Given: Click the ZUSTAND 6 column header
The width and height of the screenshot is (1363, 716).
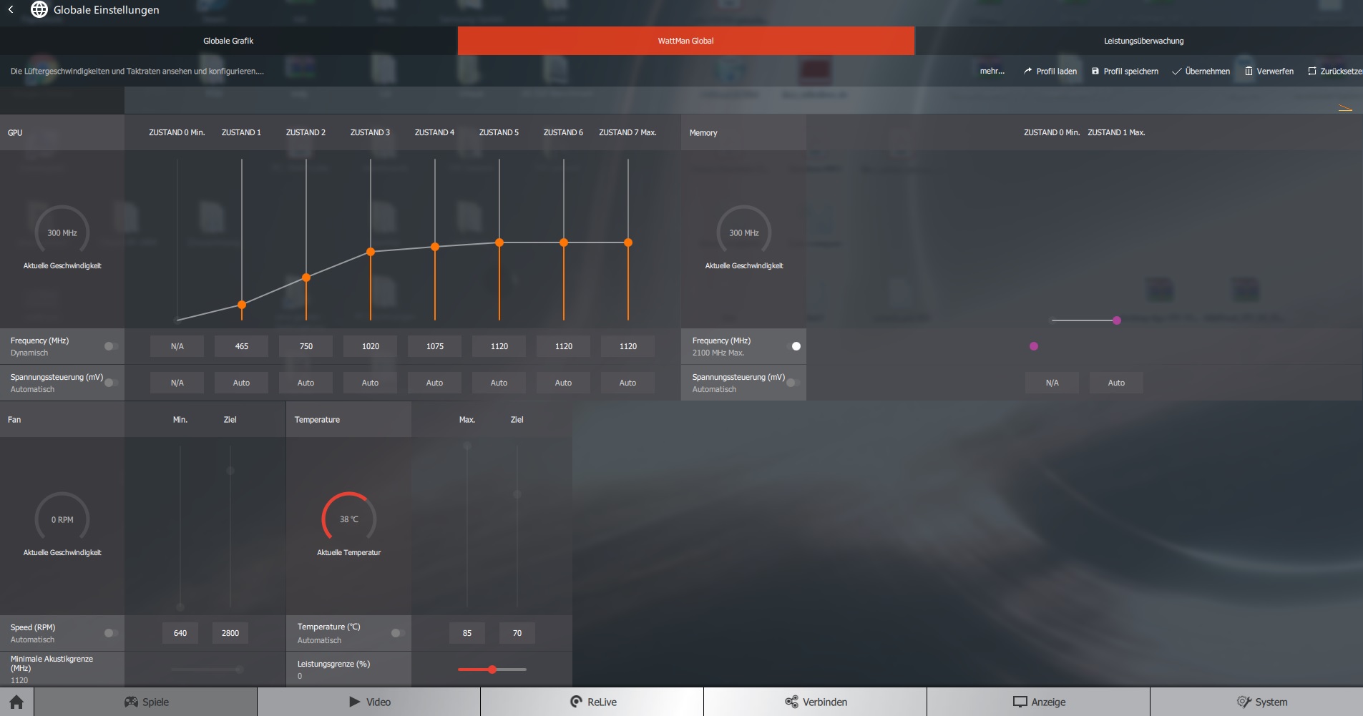Looking at the screenshot, I should (563, 132).
